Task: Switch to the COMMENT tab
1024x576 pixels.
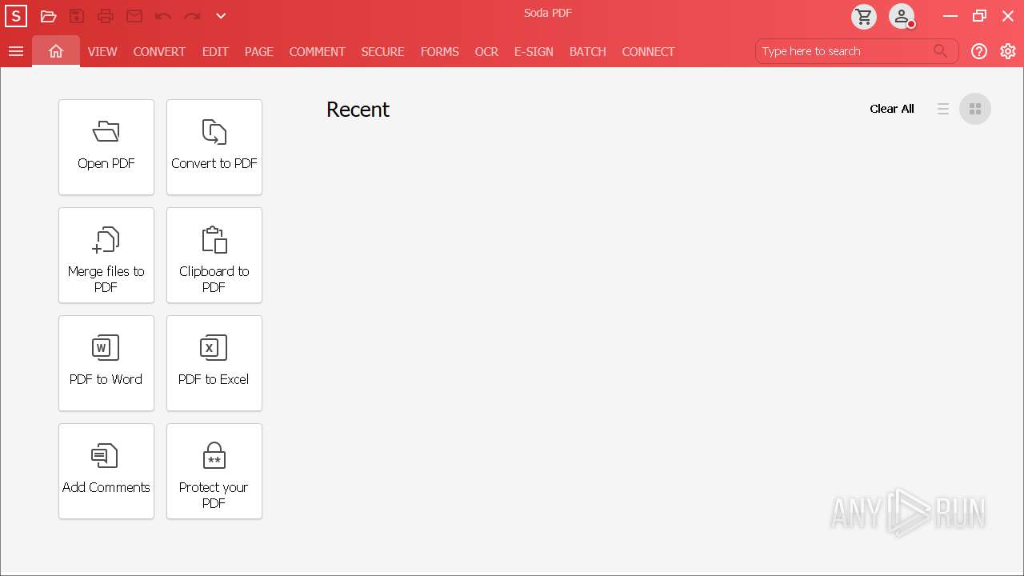Action: pyautogui.click(x=318, y=51)
